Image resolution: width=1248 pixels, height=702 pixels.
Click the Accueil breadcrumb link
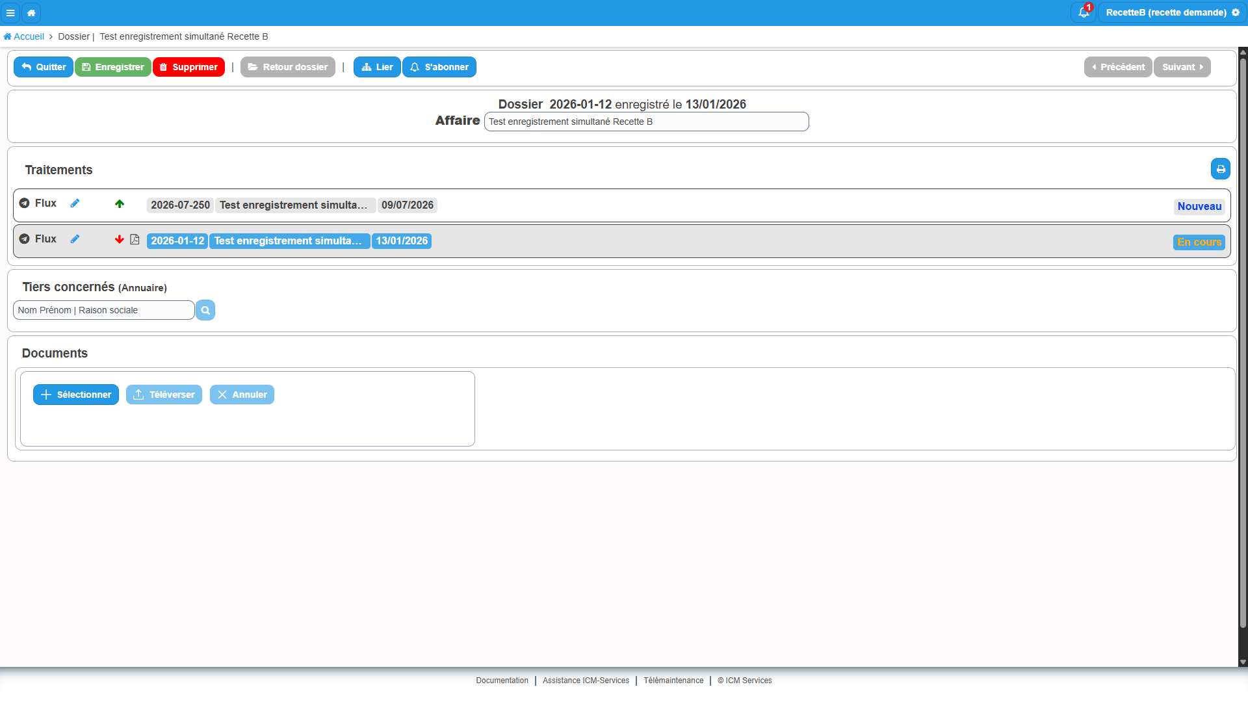point(24,36)
